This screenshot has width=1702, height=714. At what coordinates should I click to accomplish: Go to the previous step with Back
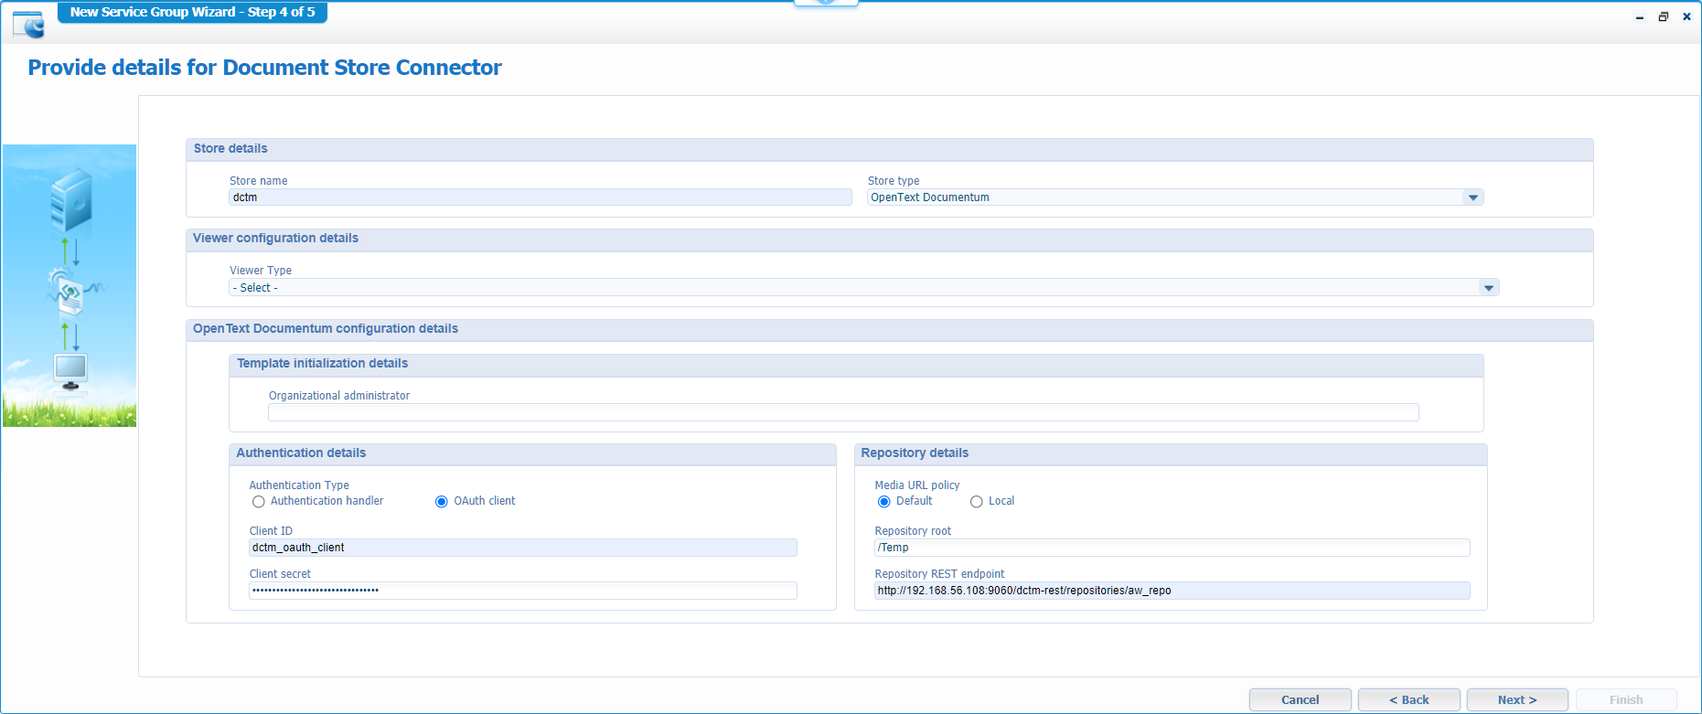1408,699
